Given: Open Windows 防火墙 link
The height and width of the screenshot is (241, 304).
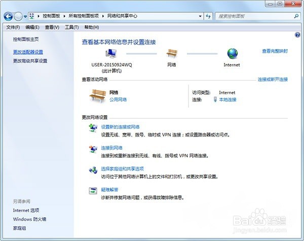Looking at the screenshot, I should (x=29, y=219).
